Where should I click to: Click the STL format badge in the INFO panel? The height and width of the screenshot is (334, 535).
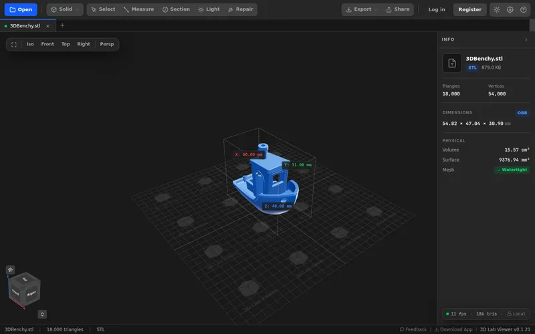[472, 68]
